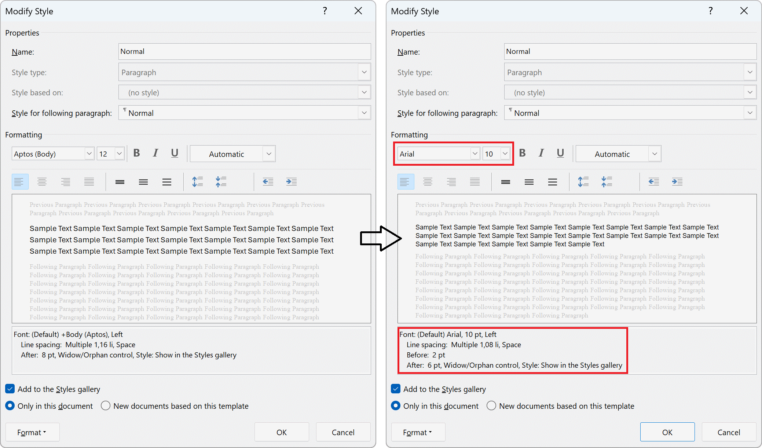Click decrease indent icon in right dialog

coord(654,182)
